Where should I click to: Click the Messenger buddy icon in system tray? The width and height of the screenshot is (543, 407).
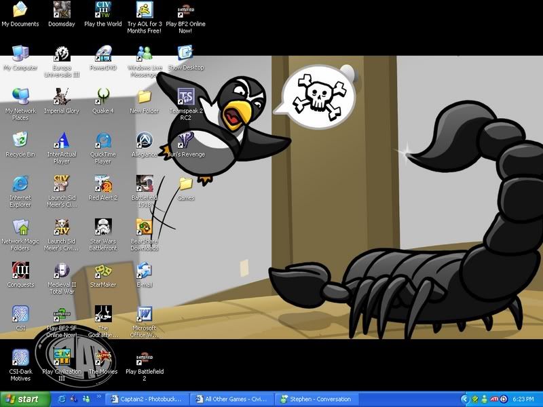[485, 399]
